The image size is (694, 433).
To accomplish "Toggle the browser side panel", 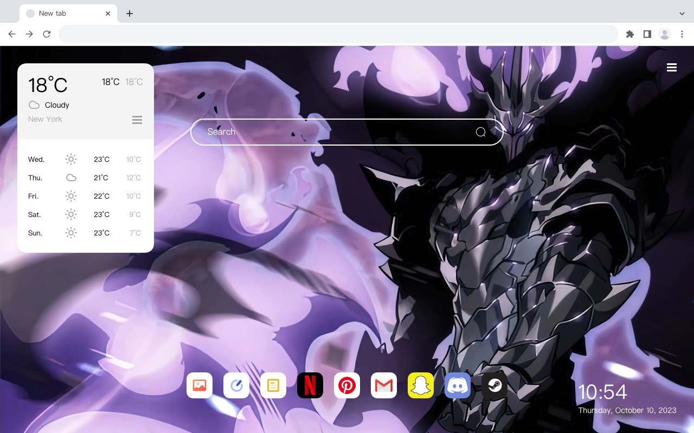I will point(647,34).
